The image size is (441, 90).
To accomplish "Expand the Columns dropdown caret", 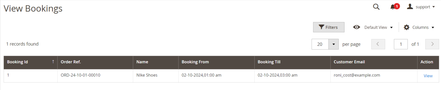I will point(433,27).
